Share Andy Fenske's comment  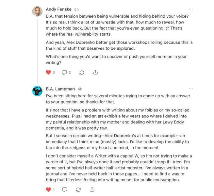[95, 72]
